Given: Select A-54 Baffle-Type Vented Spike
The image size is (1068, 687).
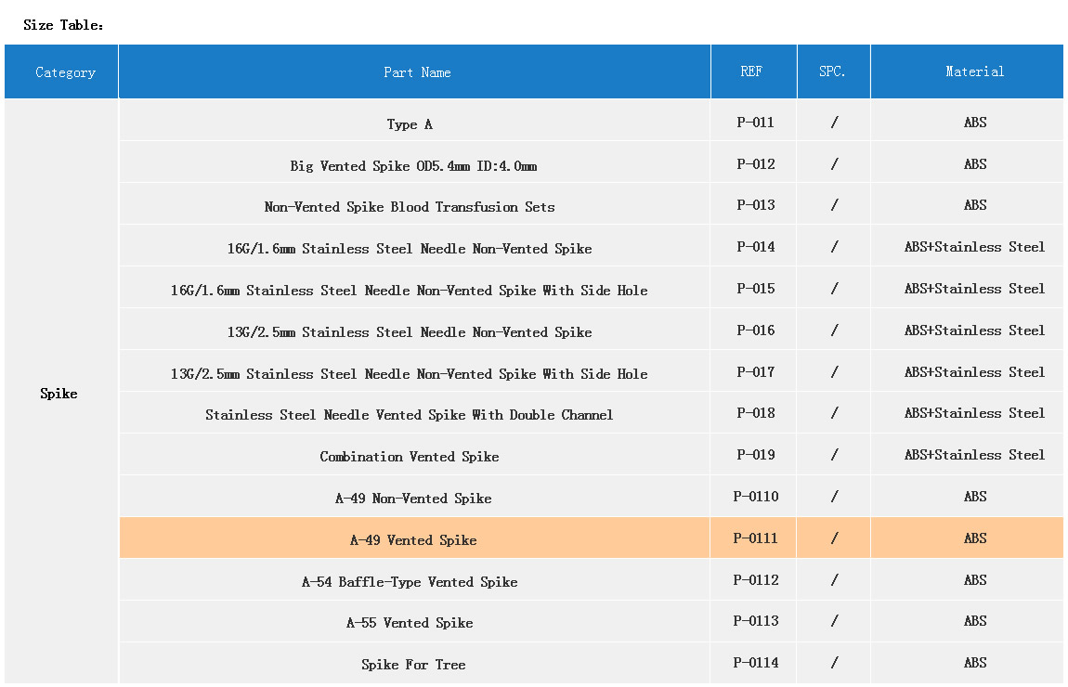Looking at the screenshot, I should point(410,582).
